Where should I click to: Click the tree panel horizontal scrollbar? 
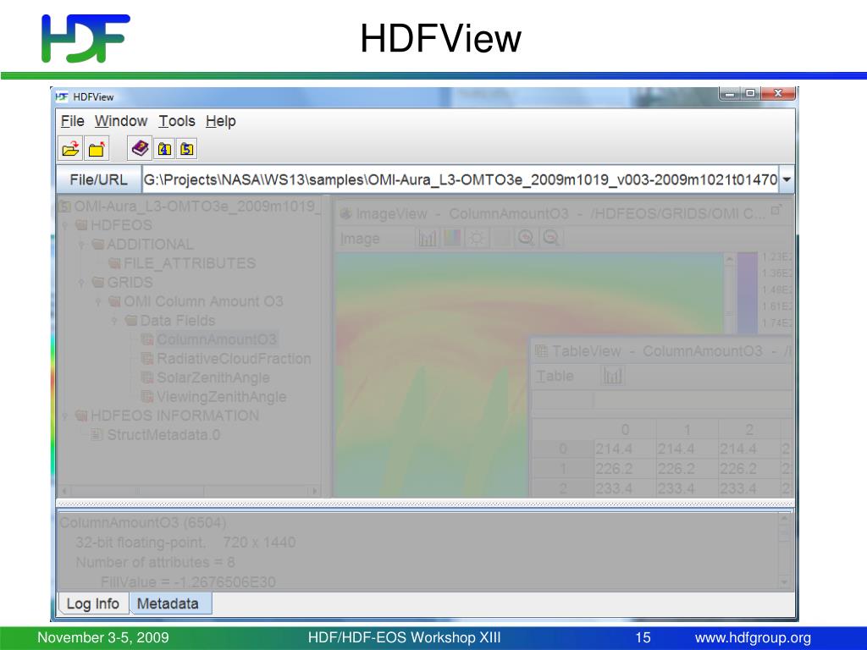(x=189, y=490)
